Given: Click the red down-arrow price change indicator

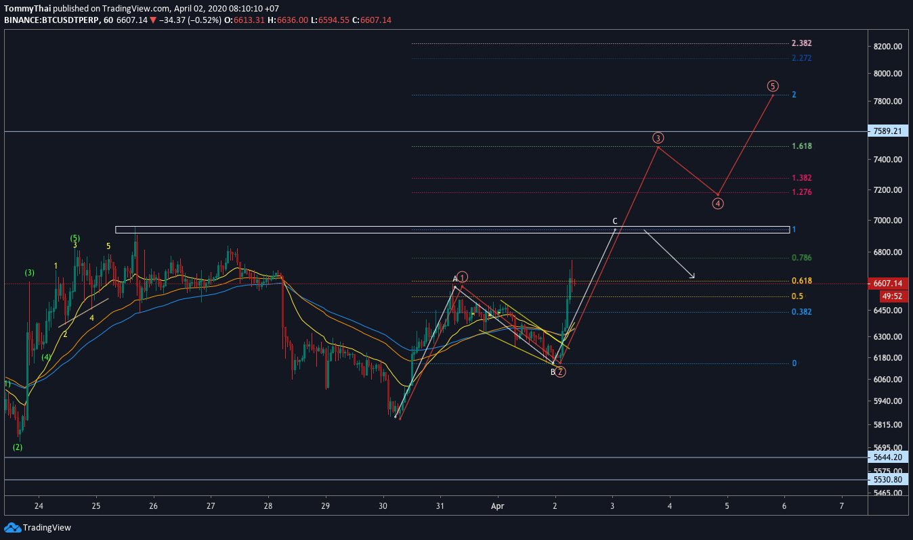Looking at the screenshot, I should (x=154, y=20).
